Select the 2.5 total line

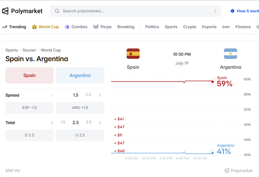[76, 122]
